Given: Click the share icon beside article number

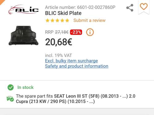Looking at the screenshot, I should tap(130, 8).
